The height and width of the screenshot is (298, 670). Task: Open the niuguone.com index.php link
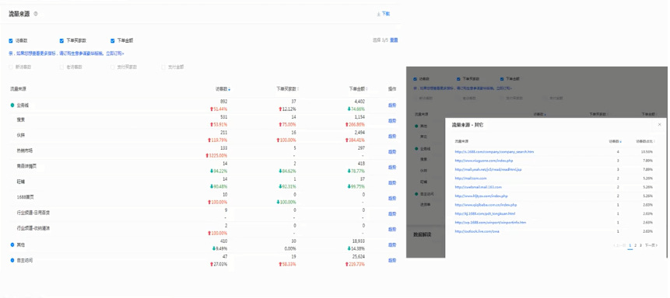(484, 161)
